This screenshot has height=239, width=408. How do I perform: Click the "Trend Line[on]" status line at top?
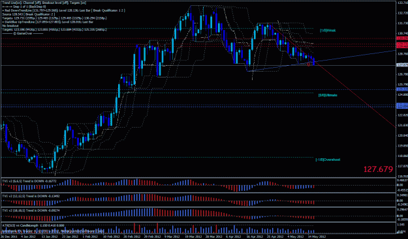[x=44, y=3]
